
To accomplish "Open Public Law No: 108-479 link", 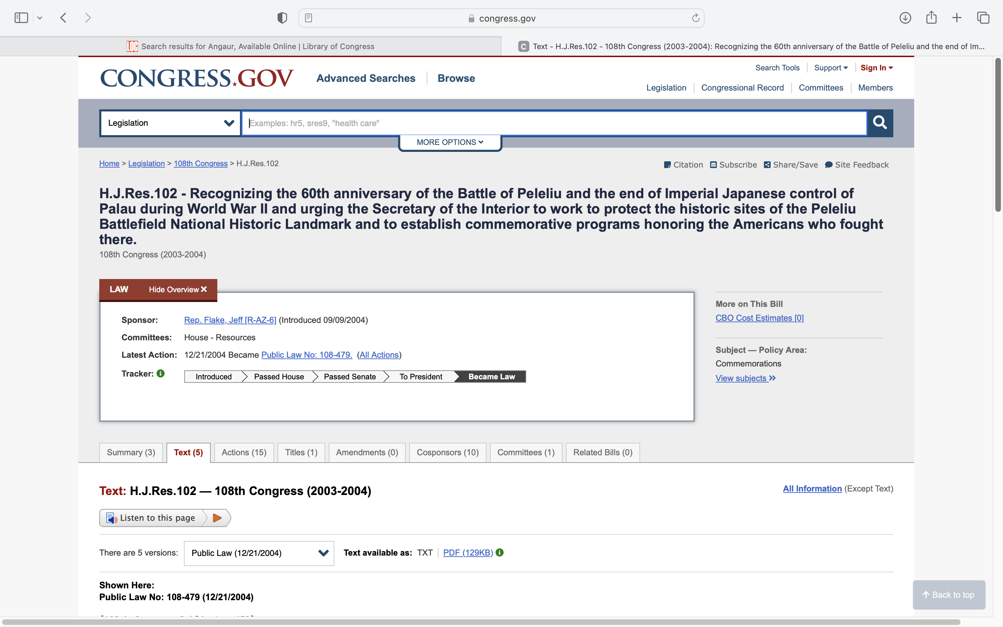I will point(306,355).
